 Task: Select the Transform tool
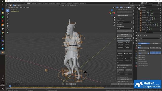click(x=8, y=26)
